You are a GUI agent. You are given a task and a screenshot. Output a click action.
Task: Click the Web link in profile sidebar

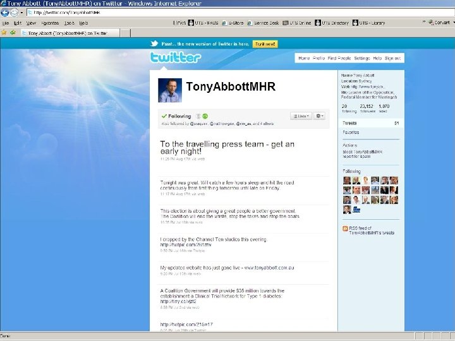click(x=368, y=87)
